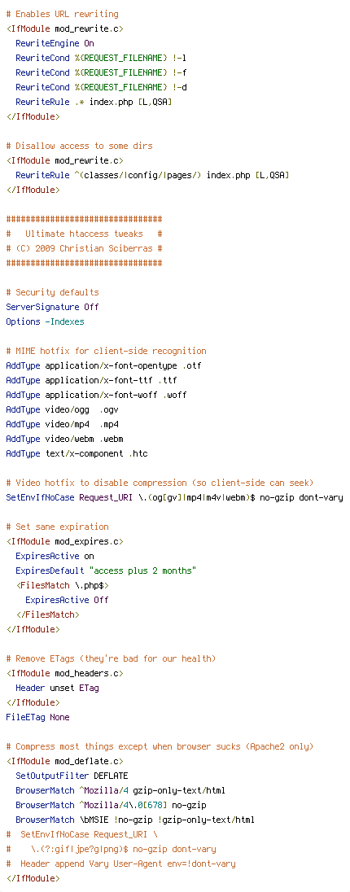Click the '<IfModule mod_headers.c>' opening tag

tap(64, 674)
